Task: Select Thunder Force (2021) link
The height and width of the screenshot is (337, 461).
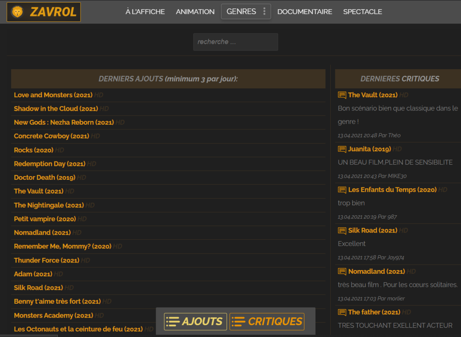Action: click(x=46, y=260)
